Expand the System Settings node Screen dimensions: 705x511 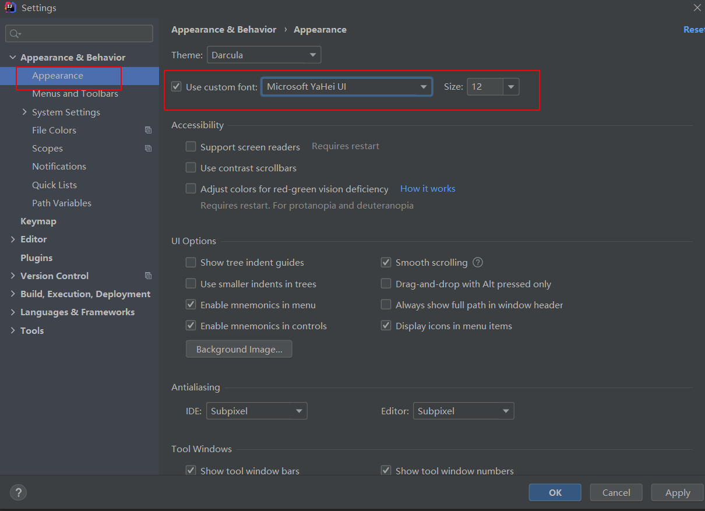24,112
